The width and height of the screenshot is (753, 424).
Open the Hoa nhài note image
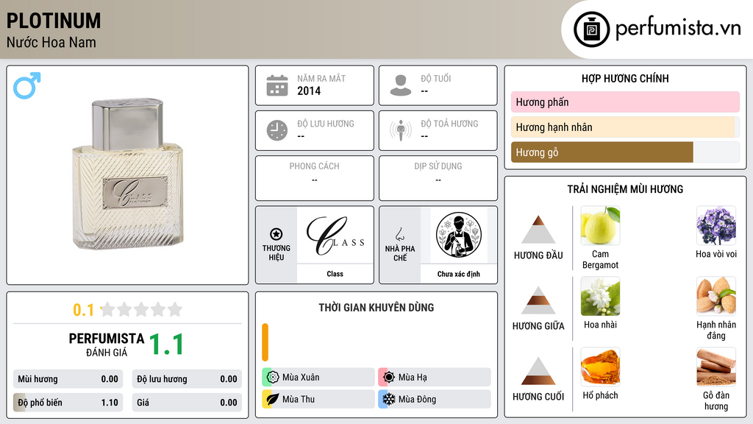600,296
